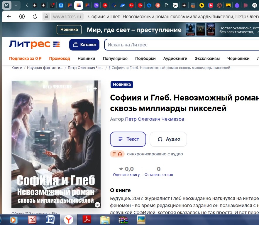Screen dimensions: 259x225
Task: Open PowerPoint from the taskbar
Action: click(32, 220)
